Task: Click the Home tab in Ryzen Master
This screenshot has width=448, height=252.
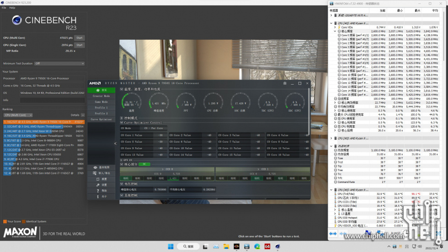Action: (101, 90)
